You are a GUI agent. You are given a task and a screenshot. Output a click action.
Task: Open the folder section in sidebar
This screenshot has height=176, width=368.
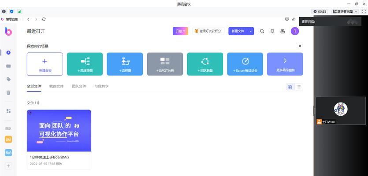(8, 66)
